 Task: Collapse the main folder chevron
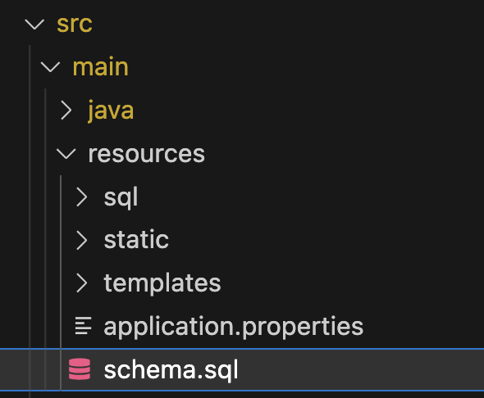[50, 67]
